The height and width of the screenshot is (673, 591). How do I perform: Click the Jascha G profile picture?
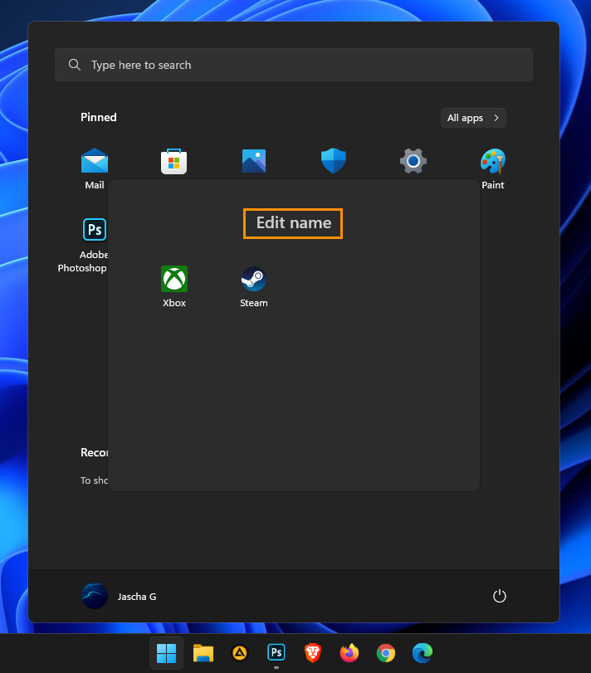point(95,596)
